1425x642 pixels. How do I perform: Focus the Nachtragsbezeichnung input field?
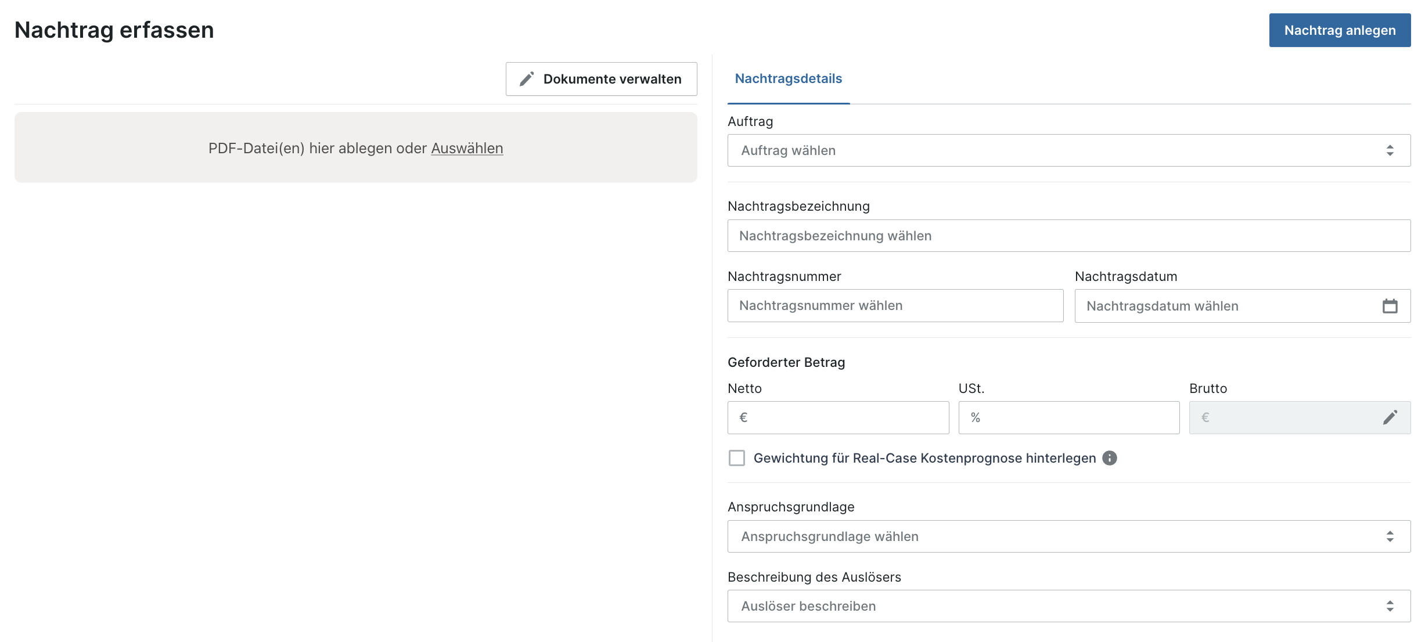[x=1068, y=236]
